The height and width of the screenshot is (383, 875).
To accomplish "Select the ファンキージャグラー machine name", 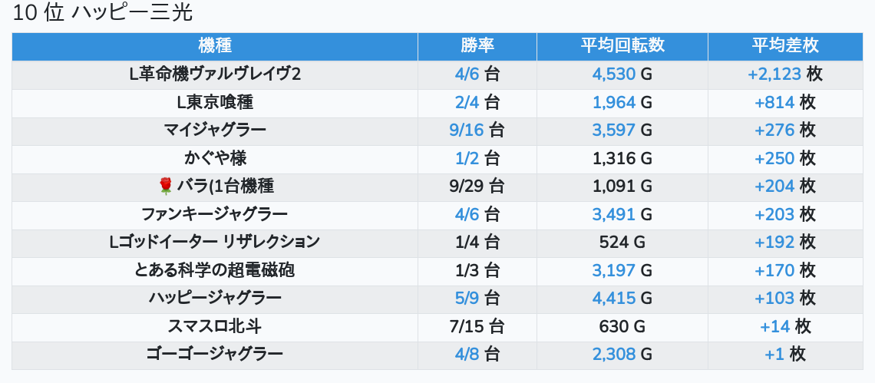I will click(x=215, y=214).
